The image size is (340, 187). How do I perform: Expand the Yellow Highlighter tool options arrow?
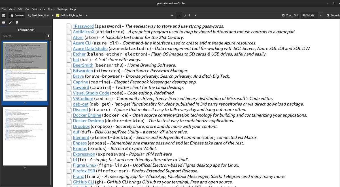coord(86,15)
